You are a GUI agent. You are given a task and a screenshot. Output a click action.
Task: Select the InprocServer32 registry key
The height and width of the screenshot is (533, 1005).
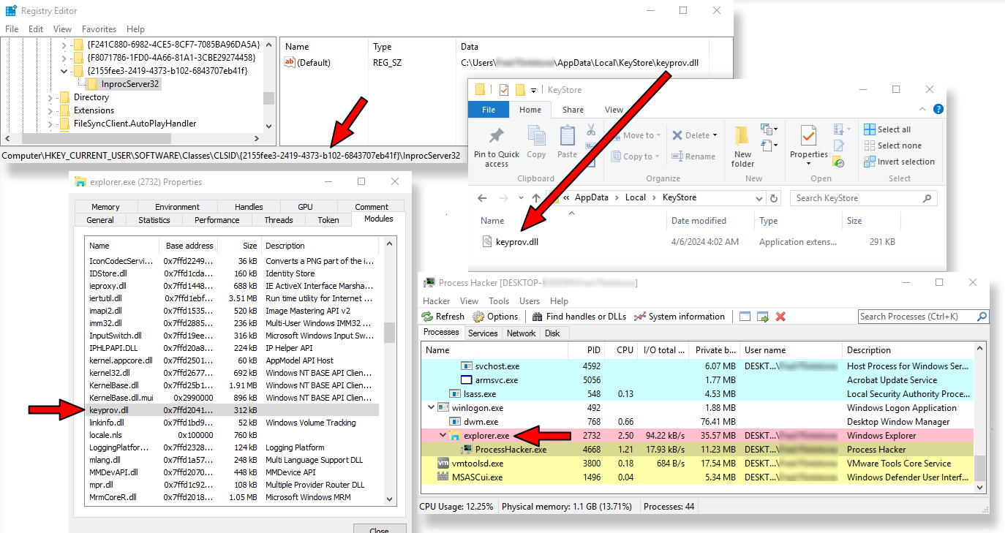coord(123,84)
